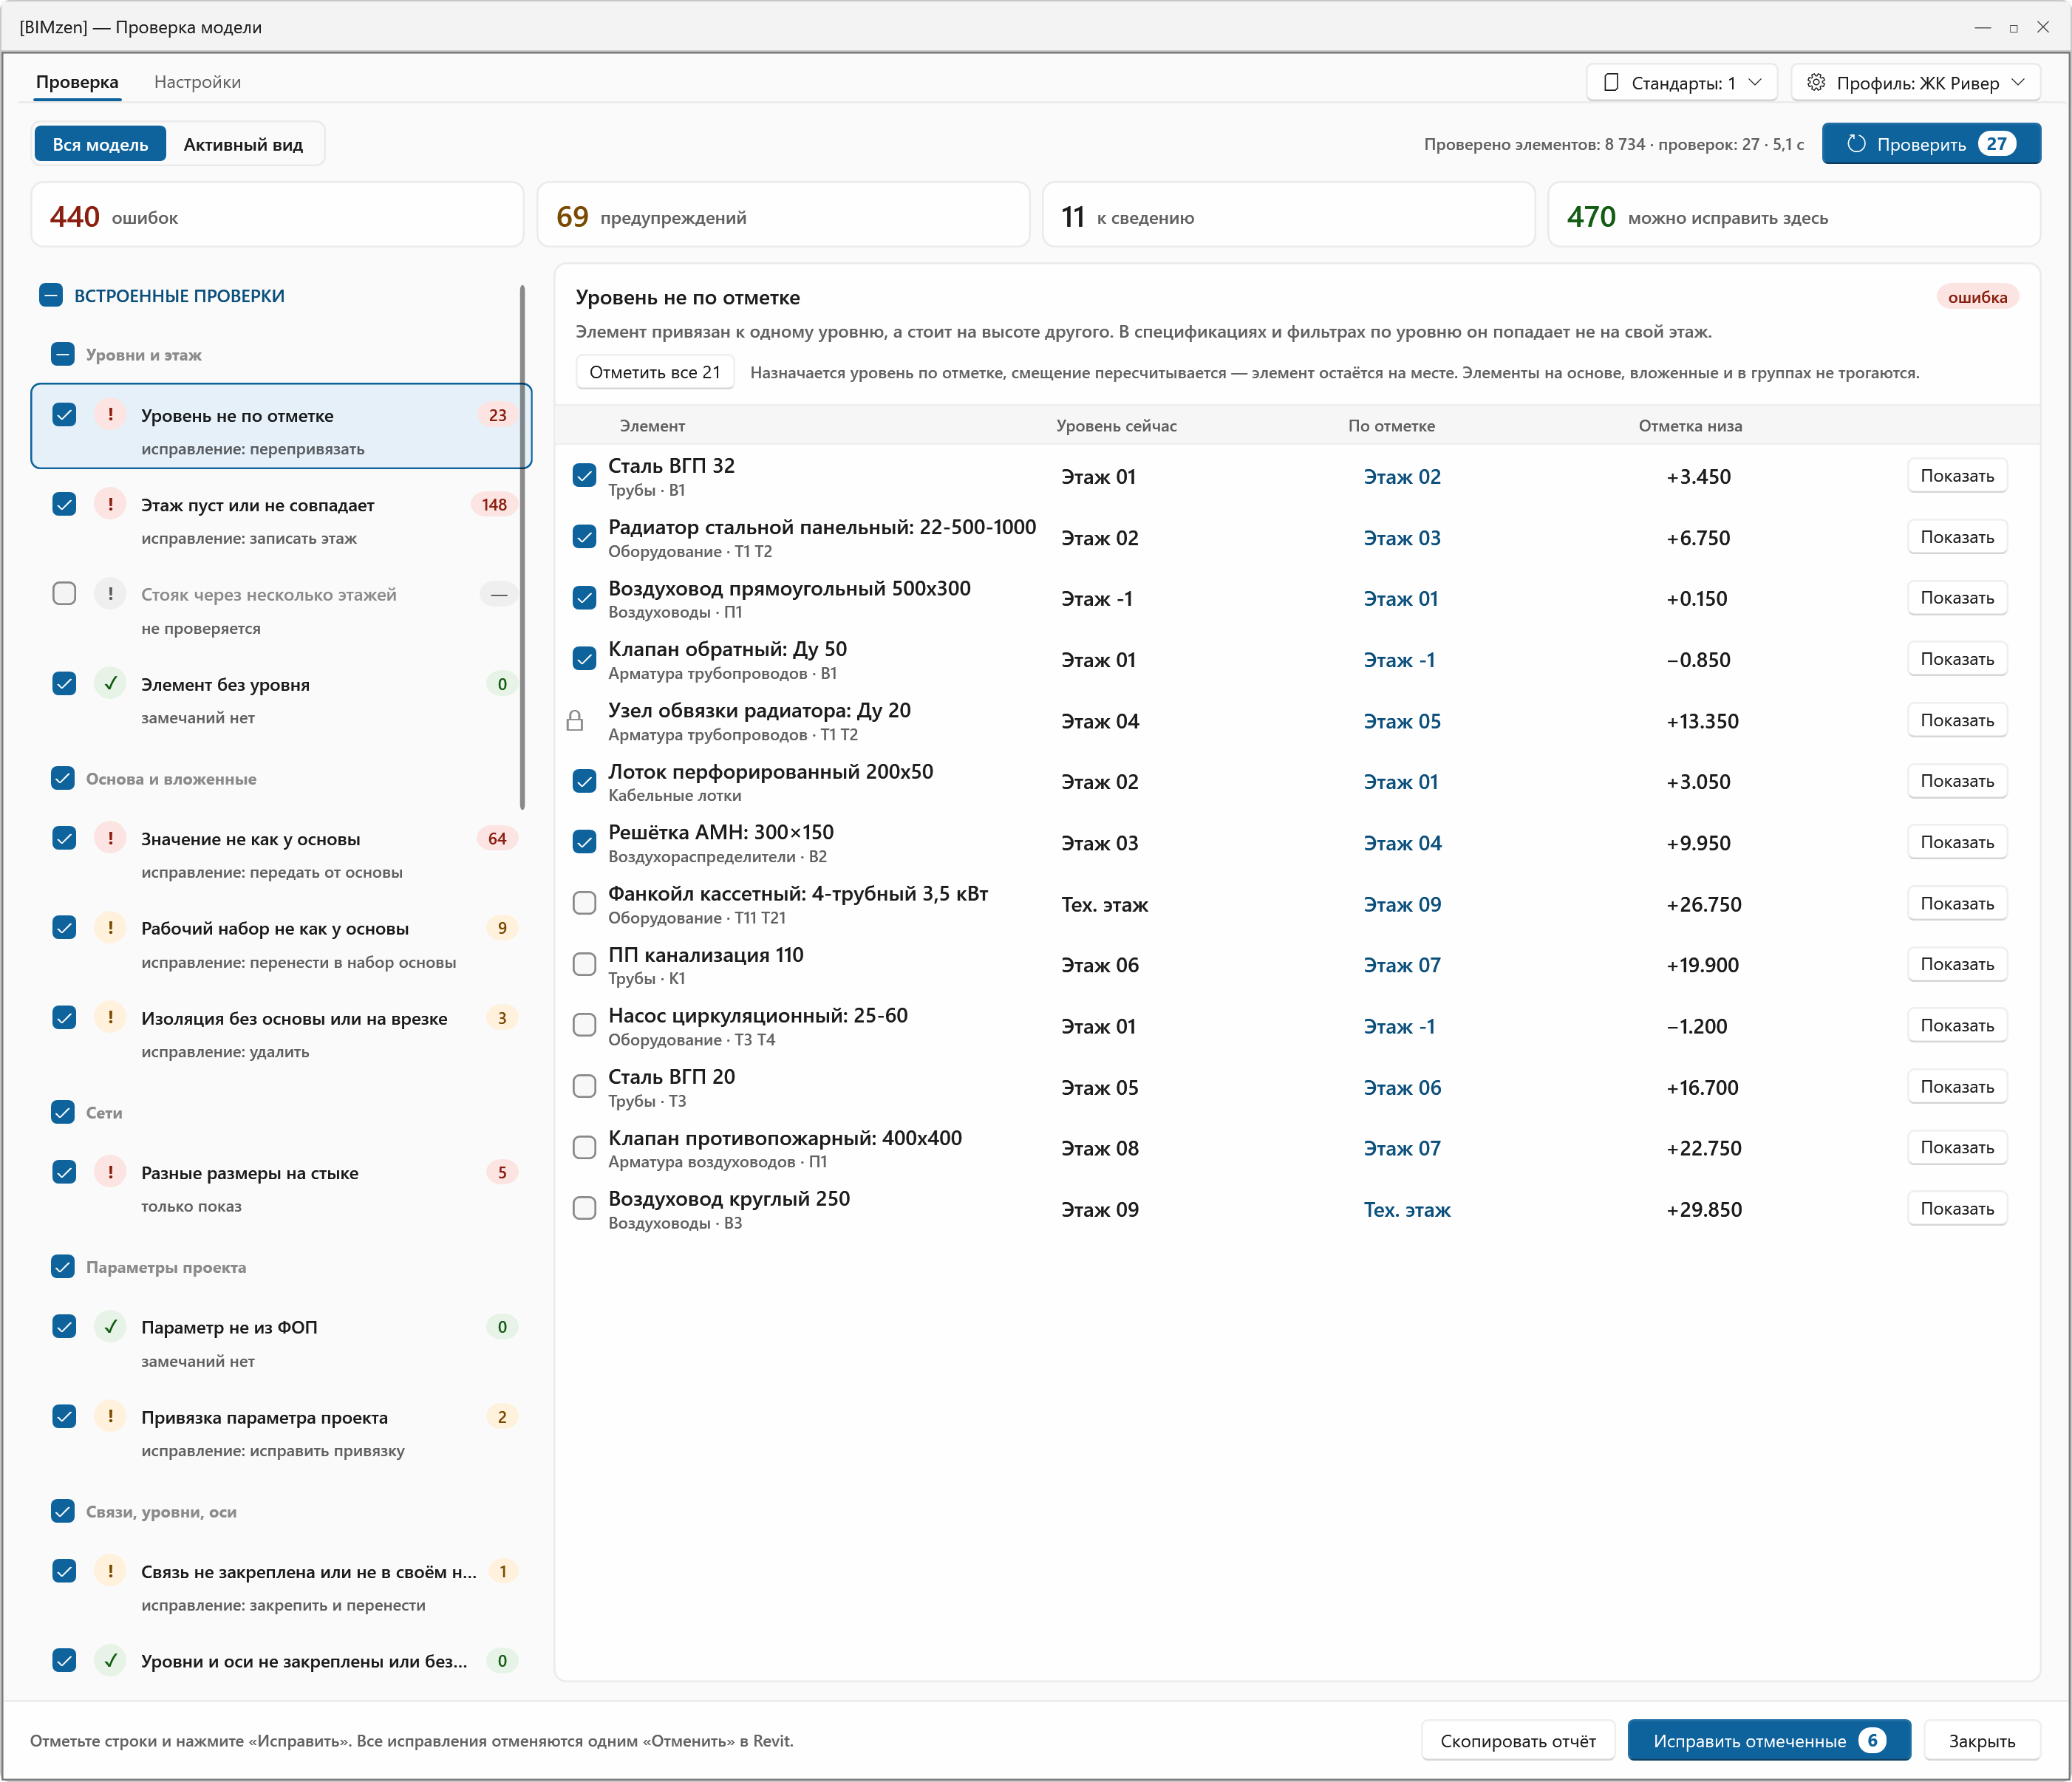Toggle the 'Уровни и этаж' group checkbox
The width and height of the screenshot is (2072, 1782).
[x=63, y=354]
